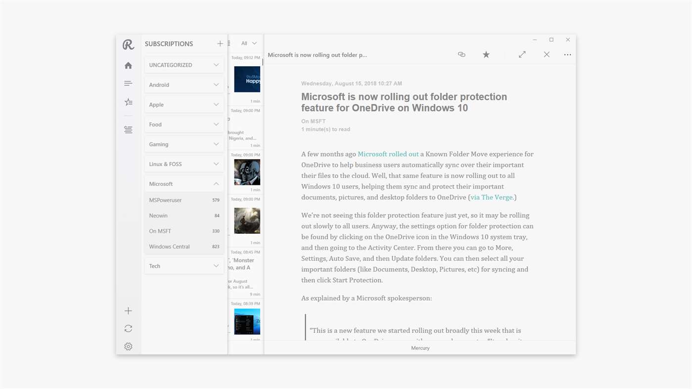The height and width of the screenshot is (389, 692).
Task: Open the 08:39 PM desktop screenshot thumbnail
Action: point(247,322)
